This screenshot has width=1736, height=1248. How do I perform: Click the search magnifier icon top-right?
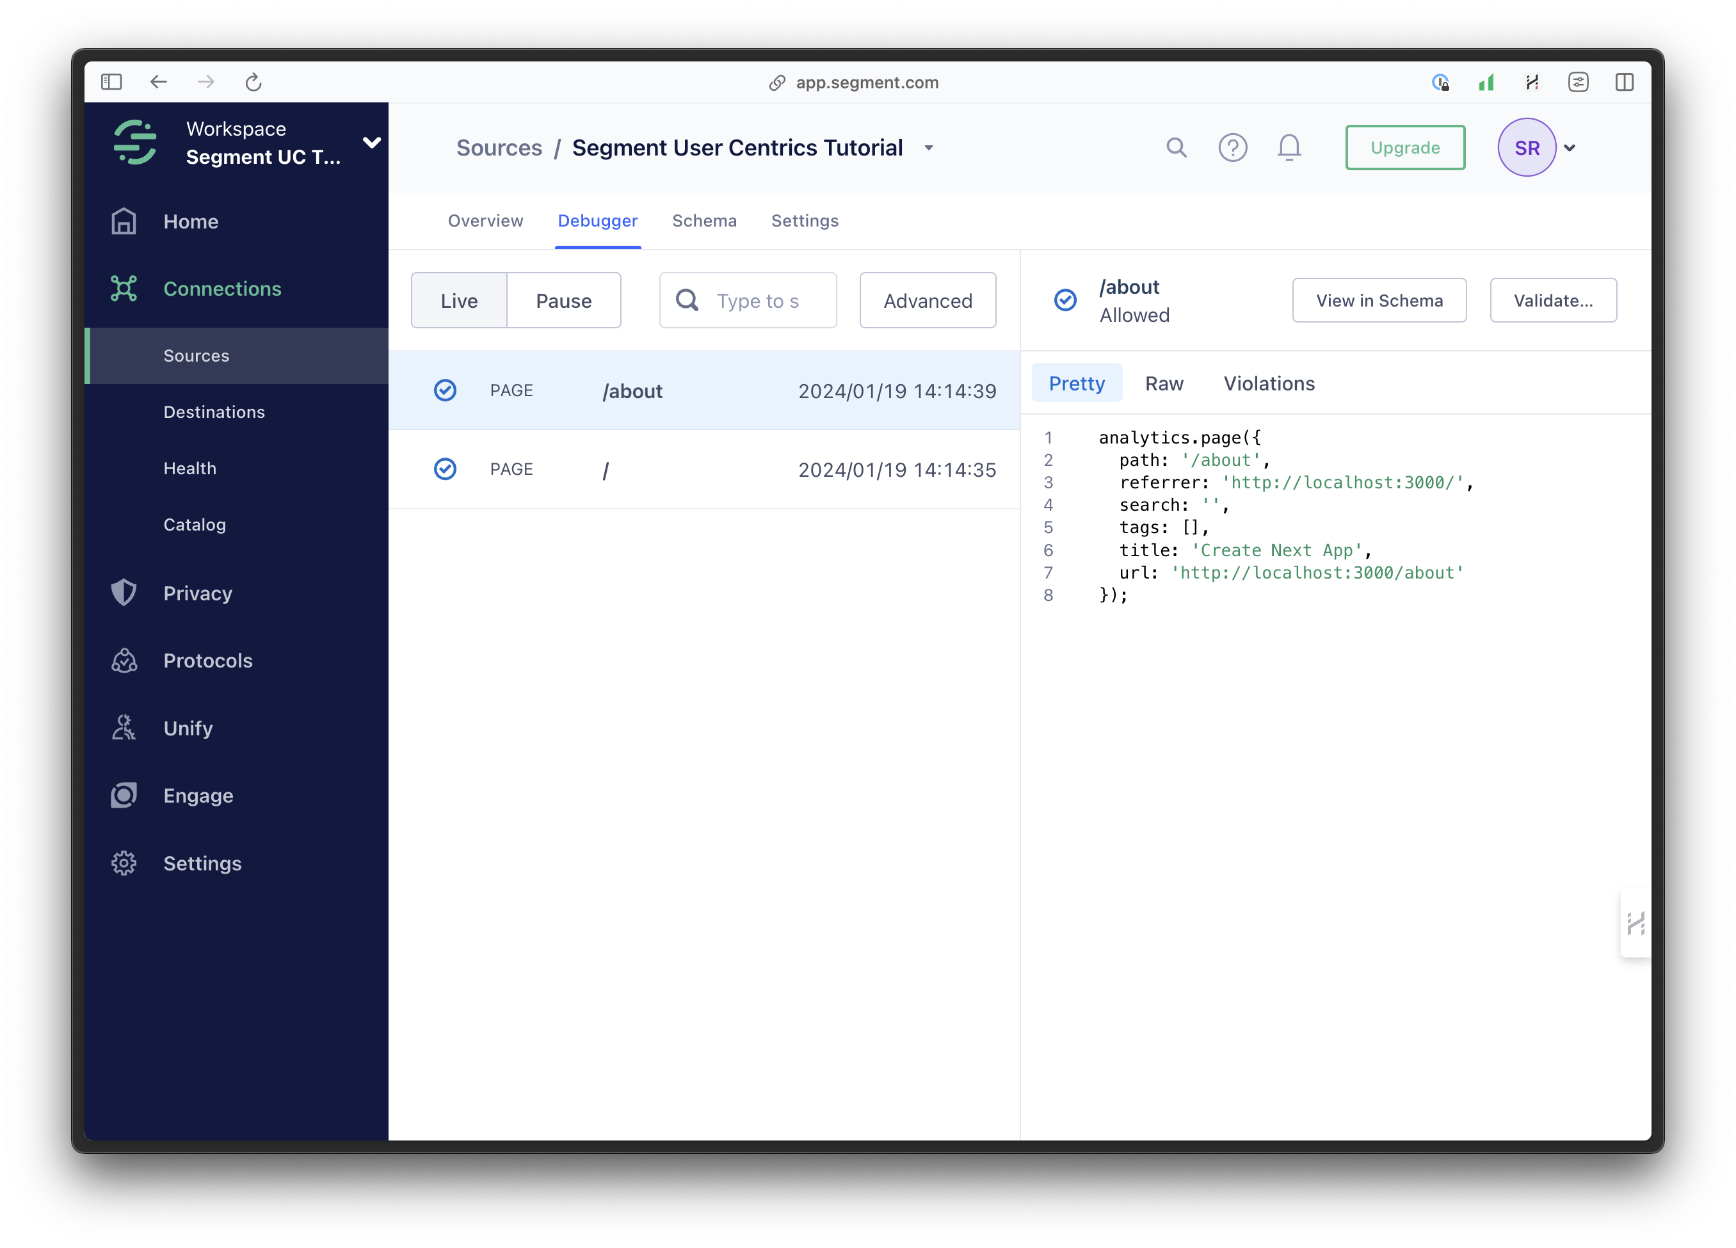click(x=1174, y=148)
